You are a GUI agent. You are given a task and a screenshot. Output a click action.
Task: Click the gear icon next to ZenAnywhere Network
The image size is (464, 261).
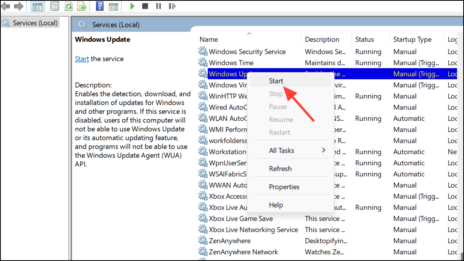(x=203, y=252)
